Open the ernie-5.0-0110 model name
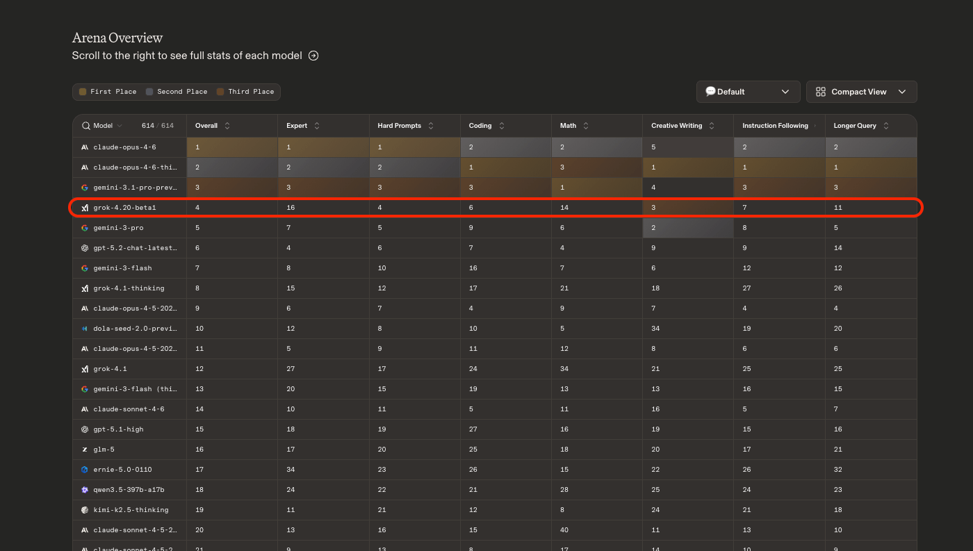 (122, 470)
